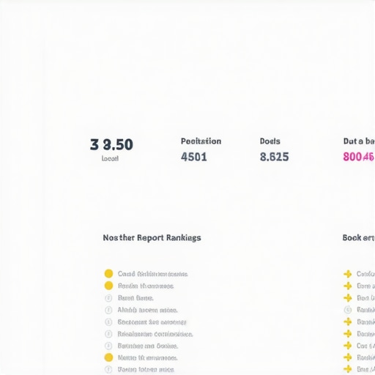Click the large 3 8.50 figure
This screenshot has width=375, height=375.
(111, 144)
